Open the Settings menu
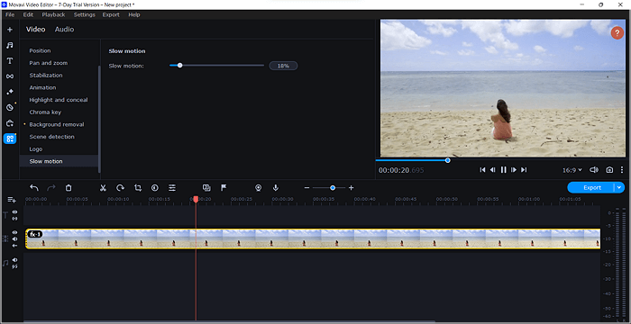The image size is (631, 324). coord(85,14)
